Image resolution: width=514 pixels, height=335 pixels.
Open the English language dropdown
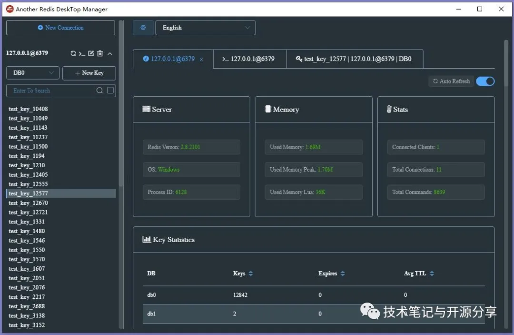point(206,28)
